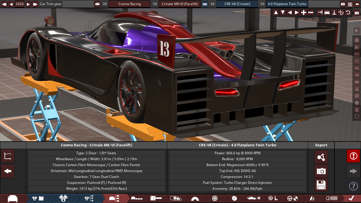Image resolution: width=361 pixels, height=203 pixels.
Task: Click the empty circle icon in side panel
Action: pyautogui.click(x=357, y=116)
